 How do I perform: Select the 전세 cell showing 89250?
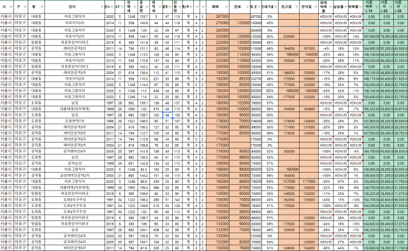[x=240, y=79]
